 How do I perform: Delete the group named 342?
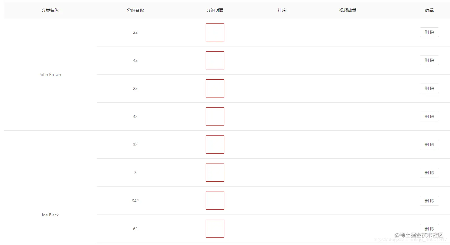click(x=429, y=201)
